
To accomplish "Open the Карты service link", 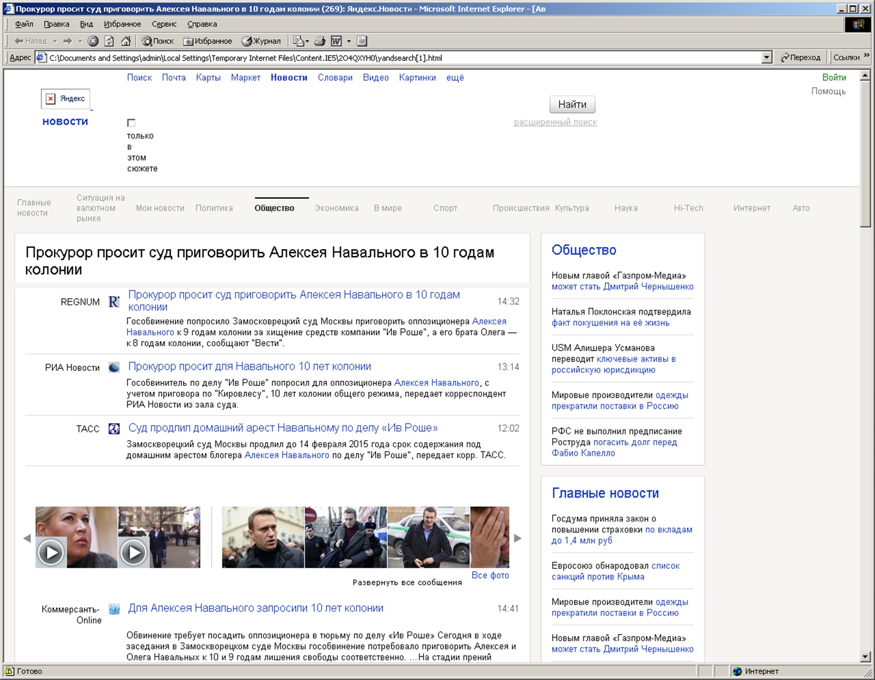I will click(208, 77).
